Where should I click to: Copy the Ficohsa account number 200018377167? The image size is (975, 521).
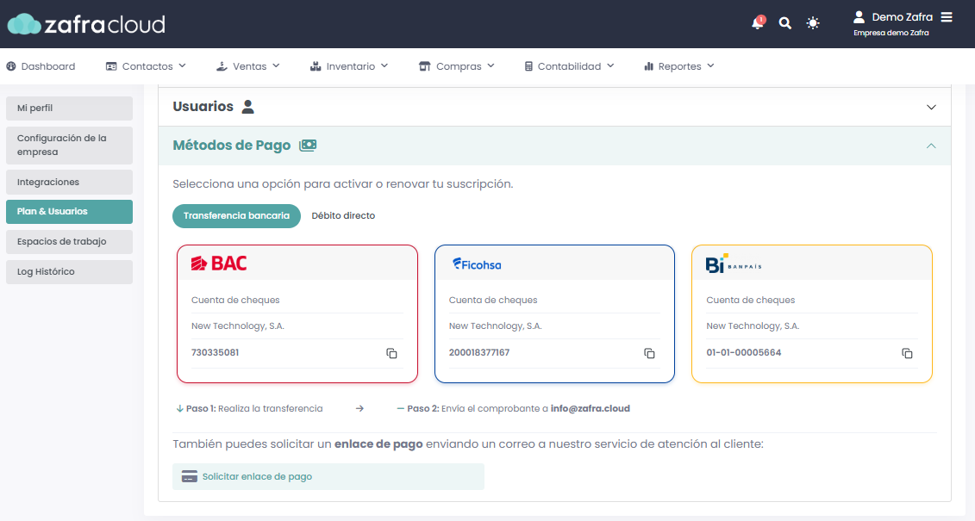click(x=649, y=353)
